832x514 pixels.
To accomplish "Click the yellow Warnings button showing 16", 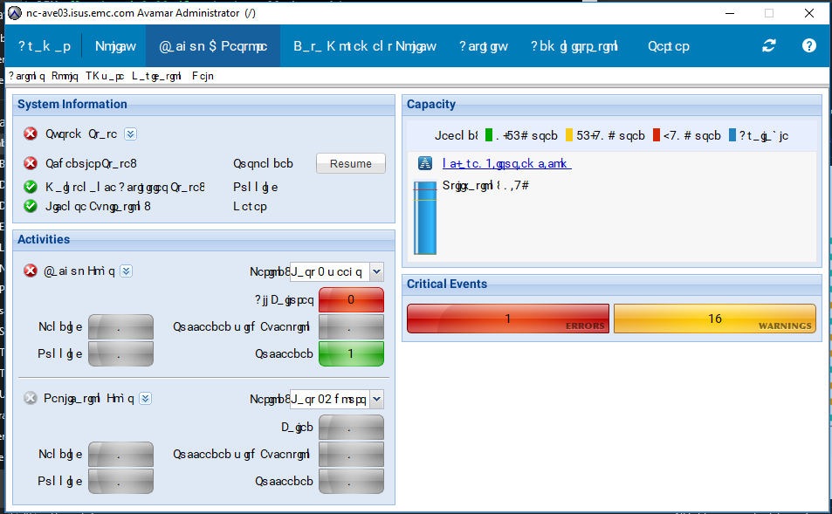I will click(x=715, y=319).
